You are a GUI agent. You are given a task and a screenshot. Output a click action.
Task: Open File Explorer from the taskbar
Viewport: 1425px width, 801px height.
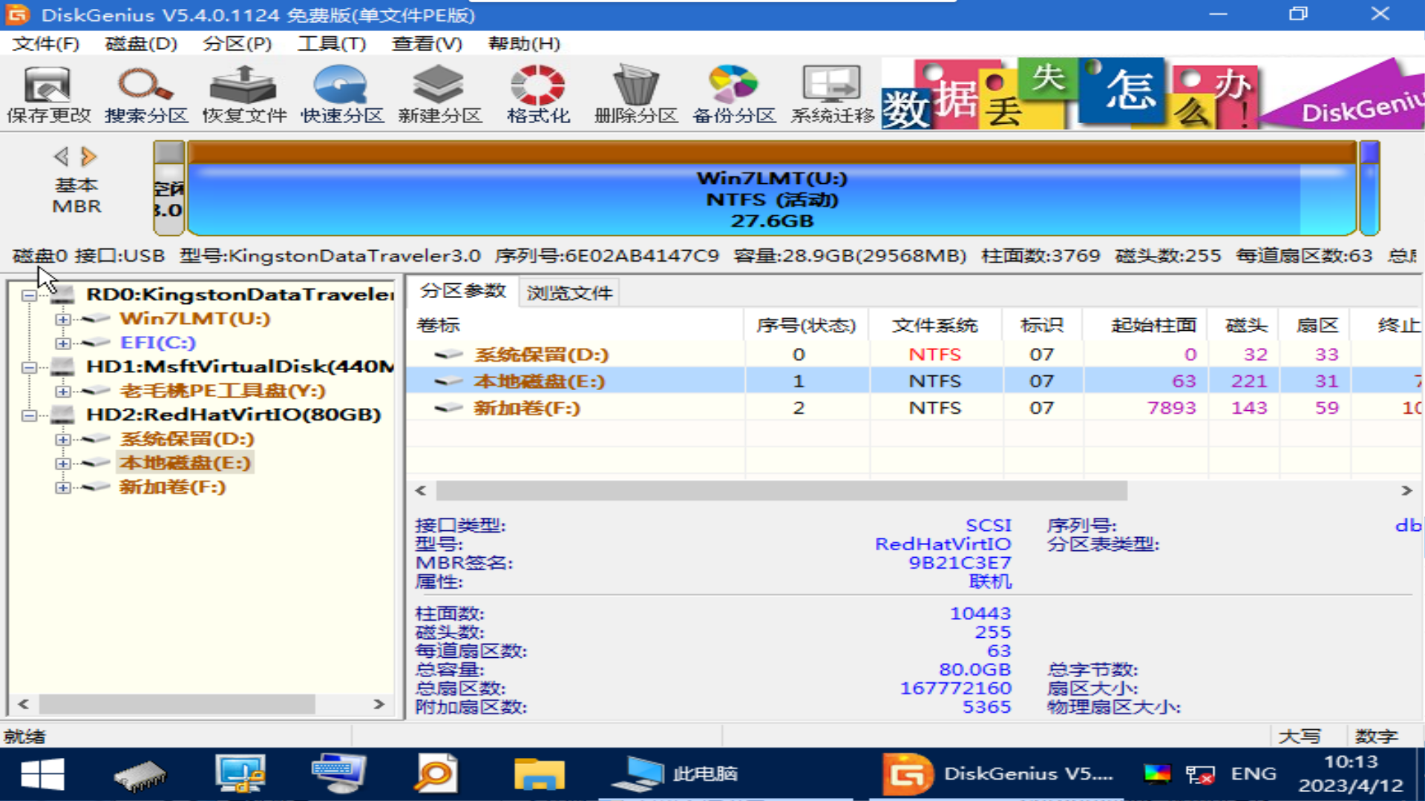click(x=540, y=774)
